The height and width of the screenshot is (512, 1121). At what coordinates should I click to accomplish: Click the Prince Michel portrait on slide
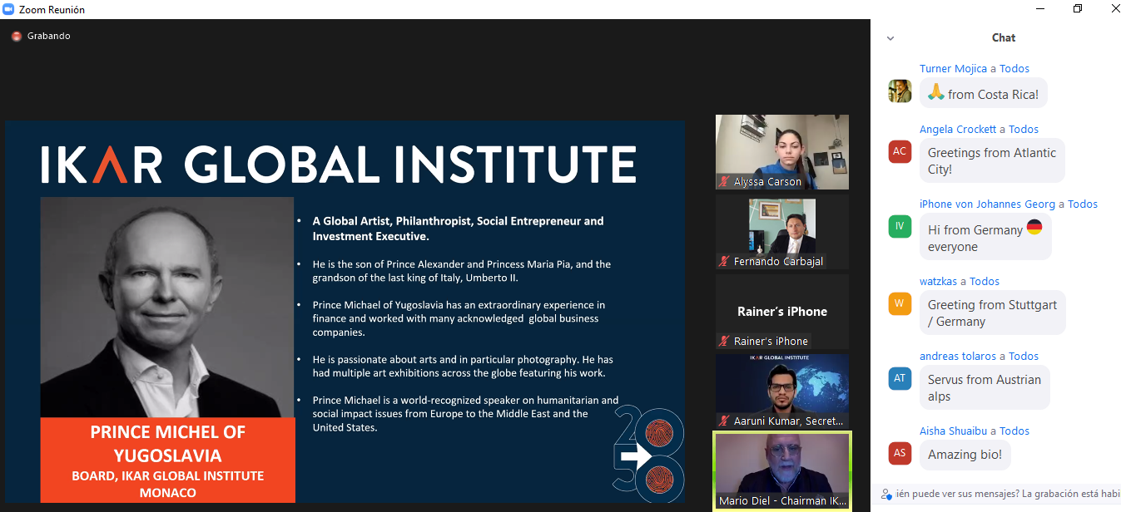tap(167, 307)
